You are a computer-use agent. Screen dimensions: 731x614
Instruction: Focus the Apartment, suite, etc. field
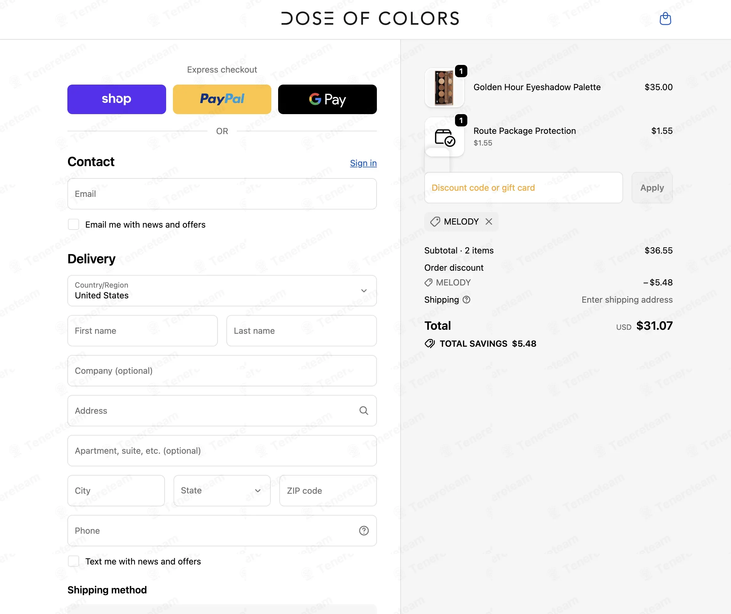click(222, 451)
